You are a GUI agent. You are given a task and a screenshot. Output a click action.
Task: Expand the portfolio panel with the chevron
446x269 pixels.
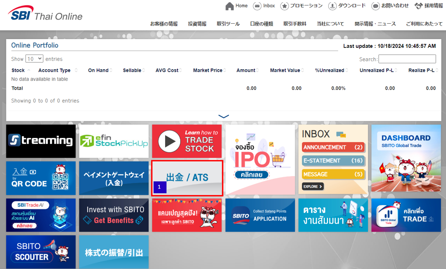click(x=223, y=117)
